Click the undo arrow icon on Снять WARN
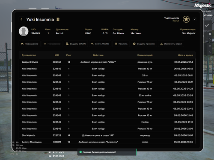This screenshot has height=160, width=214. tap(92, 44)
